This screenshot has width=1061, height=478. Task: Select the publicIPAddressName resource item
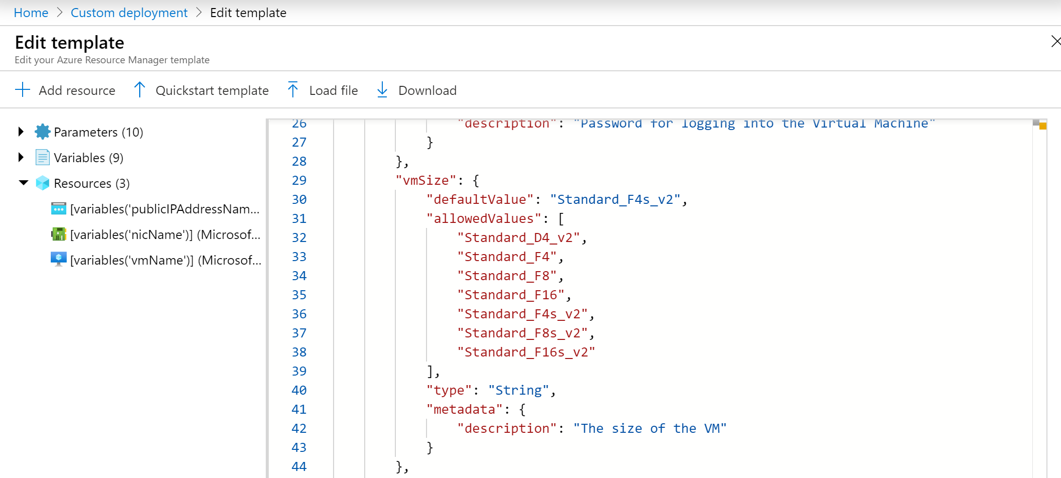click(x=165, y=209)
